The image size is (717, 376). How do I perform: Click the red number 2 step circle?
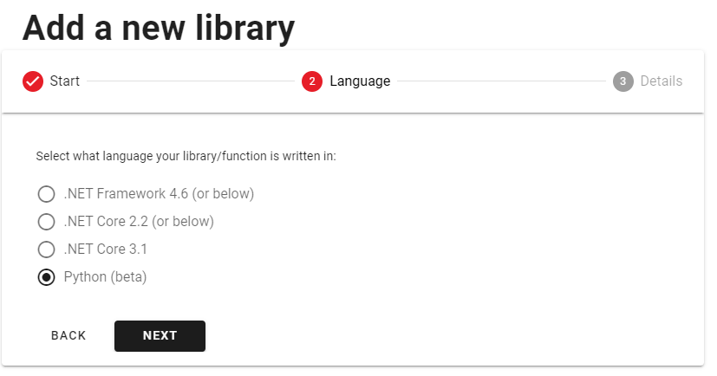[x=312, y=81]
